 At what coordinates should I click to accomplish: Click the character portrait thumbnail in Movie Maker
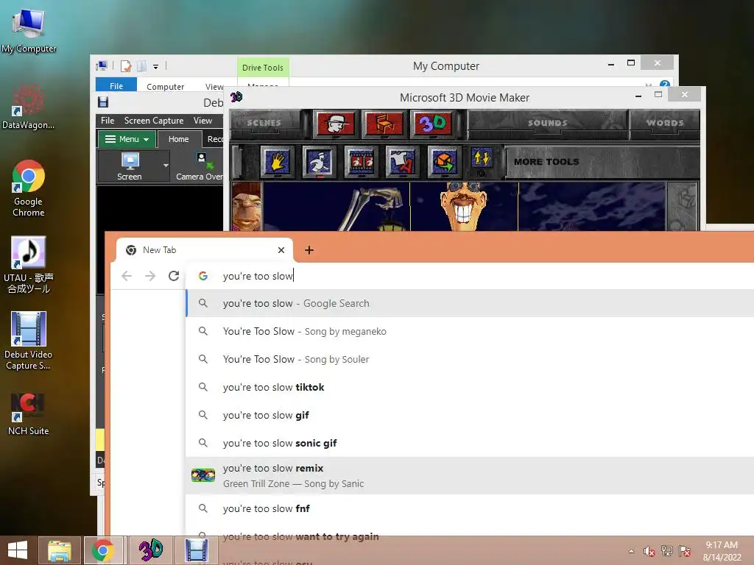point(247,207)
